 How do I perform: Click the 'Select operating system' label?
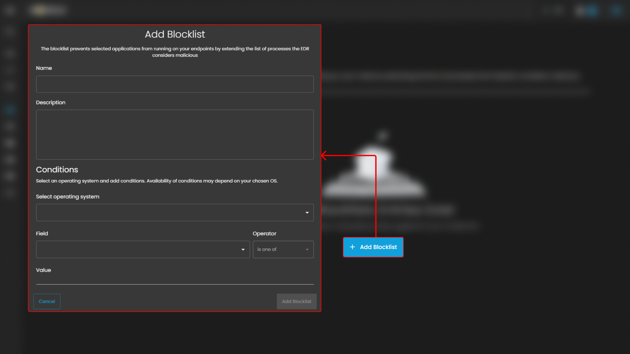tap(68, 197)
